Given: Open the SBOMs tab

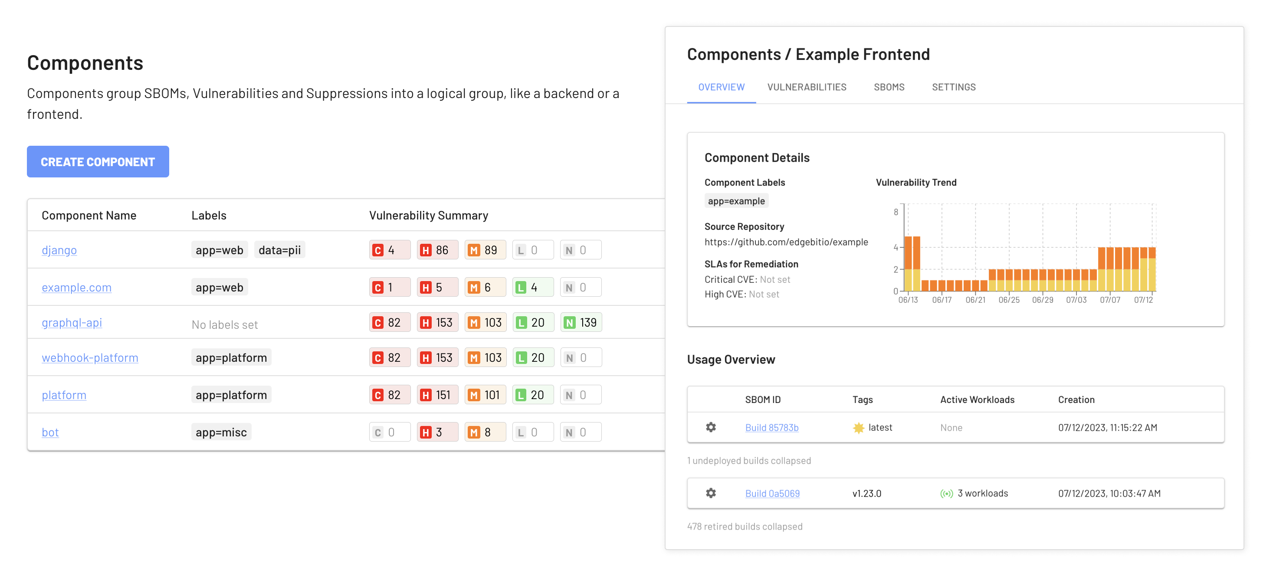Looking at the screenshot, I should (889, 88).
